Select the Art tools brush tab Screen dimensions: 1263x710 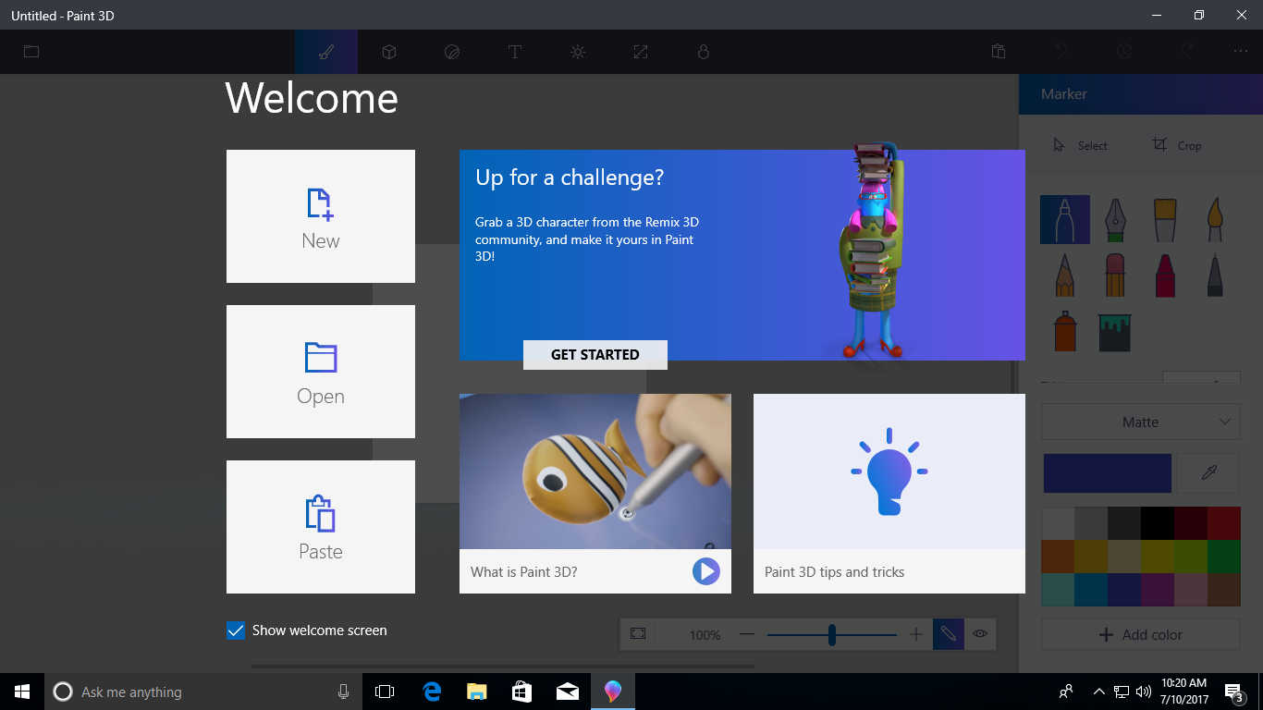pos(326,52)
